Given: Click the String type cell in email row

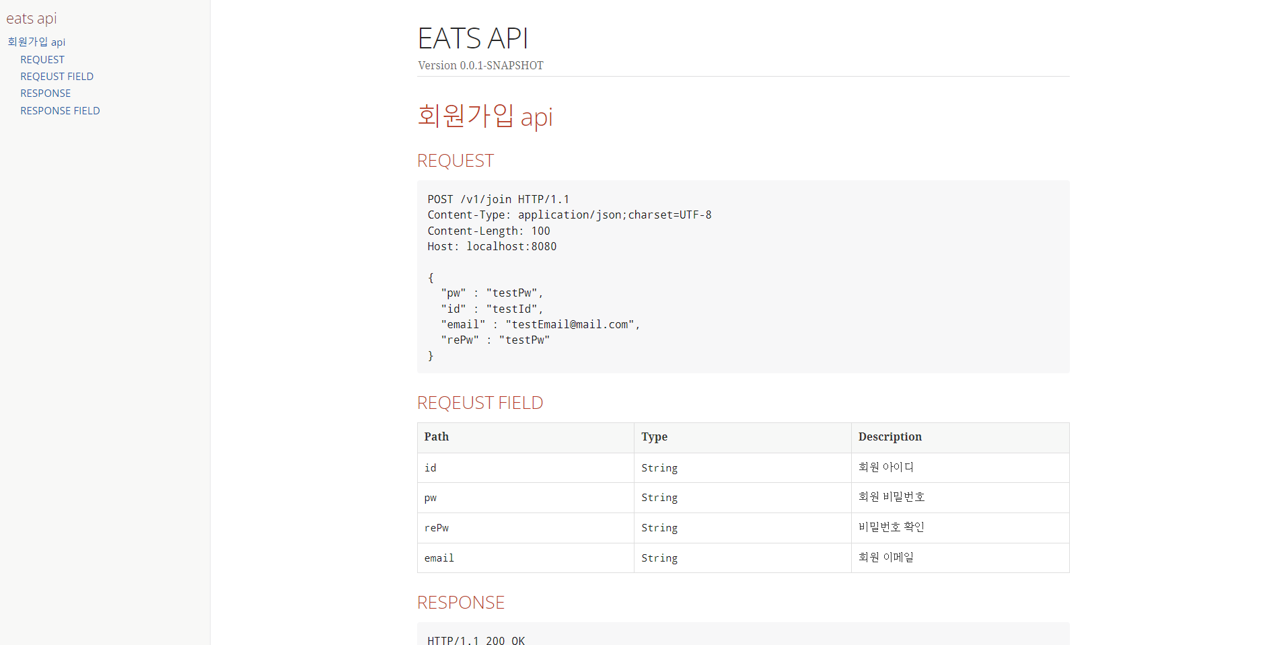Looking at the screenshot, I should click(x=743, y=558).
